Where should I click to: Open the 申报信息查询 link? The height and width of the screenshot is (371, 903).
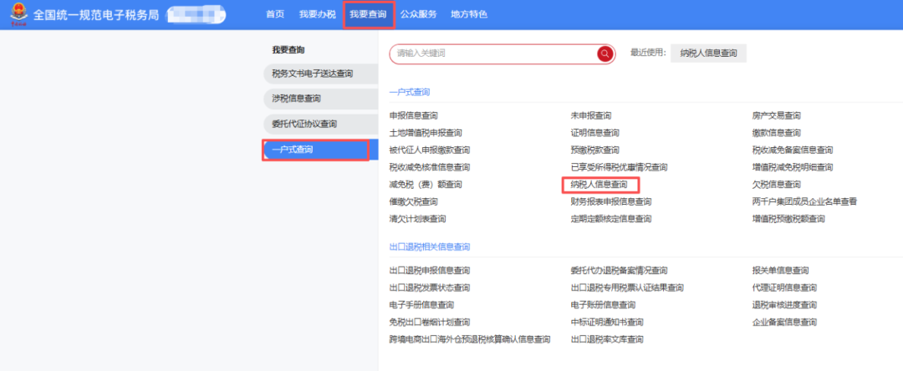413,115
